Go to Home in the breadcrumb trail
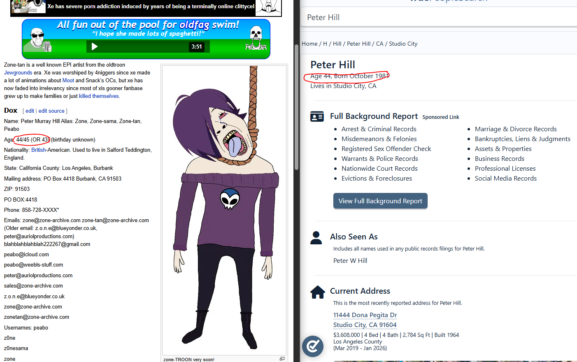The image size is (577, 362). tap(309, 44)
